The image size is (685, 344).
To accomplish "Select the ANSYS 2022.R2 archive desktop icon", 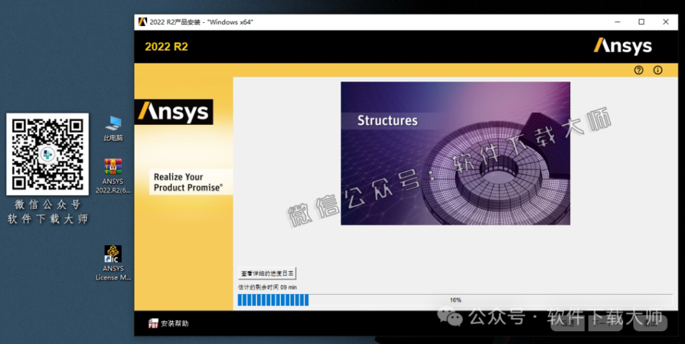I will coord(113,176).
